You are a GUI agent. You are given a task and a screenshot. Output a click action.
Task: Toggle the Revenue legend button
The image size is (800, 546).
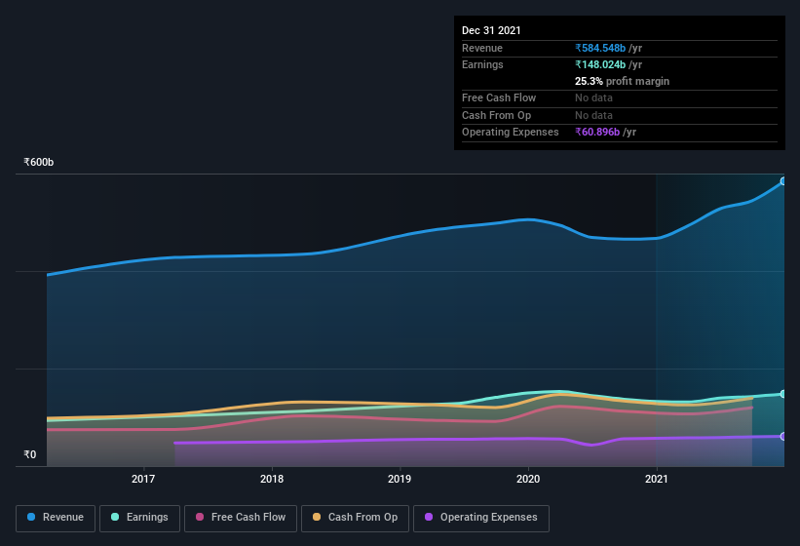(x=56, y=518)
